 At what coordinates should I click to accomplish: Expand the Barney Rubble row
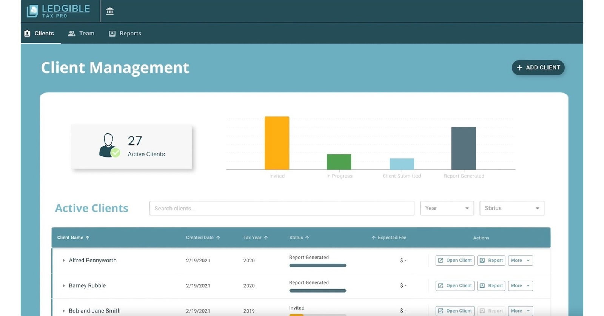(x=63, y=285)
